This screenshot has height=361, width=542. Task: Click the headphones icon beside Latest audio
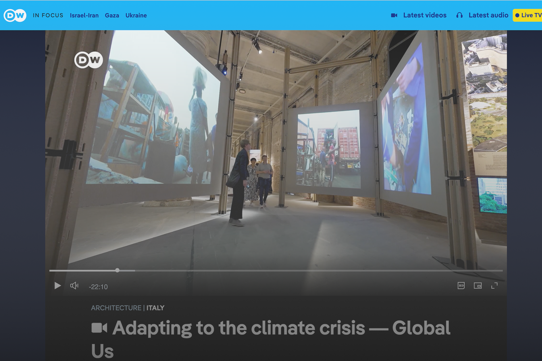pos(459,15)
